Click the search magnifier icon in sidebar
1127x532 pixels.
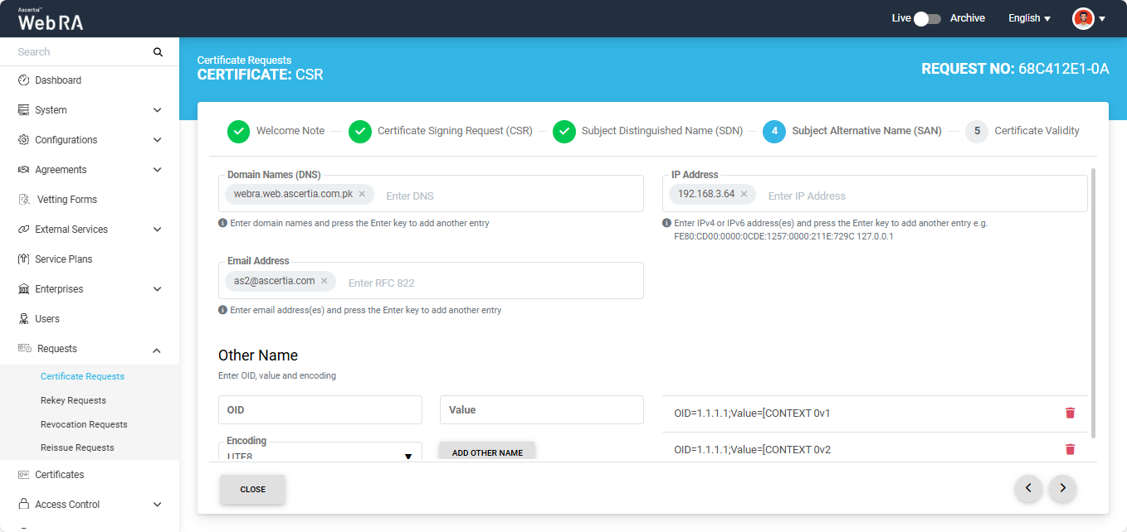[x=158, y=52]
